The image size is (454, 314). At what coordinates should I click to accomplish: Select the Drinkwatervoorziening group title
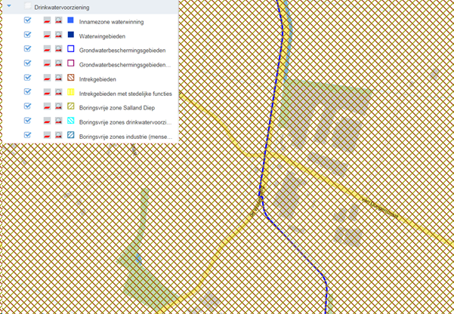coord(62,8)
